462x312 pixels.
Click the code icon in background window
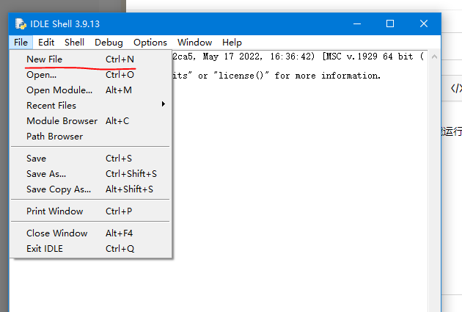coord(456,88)
